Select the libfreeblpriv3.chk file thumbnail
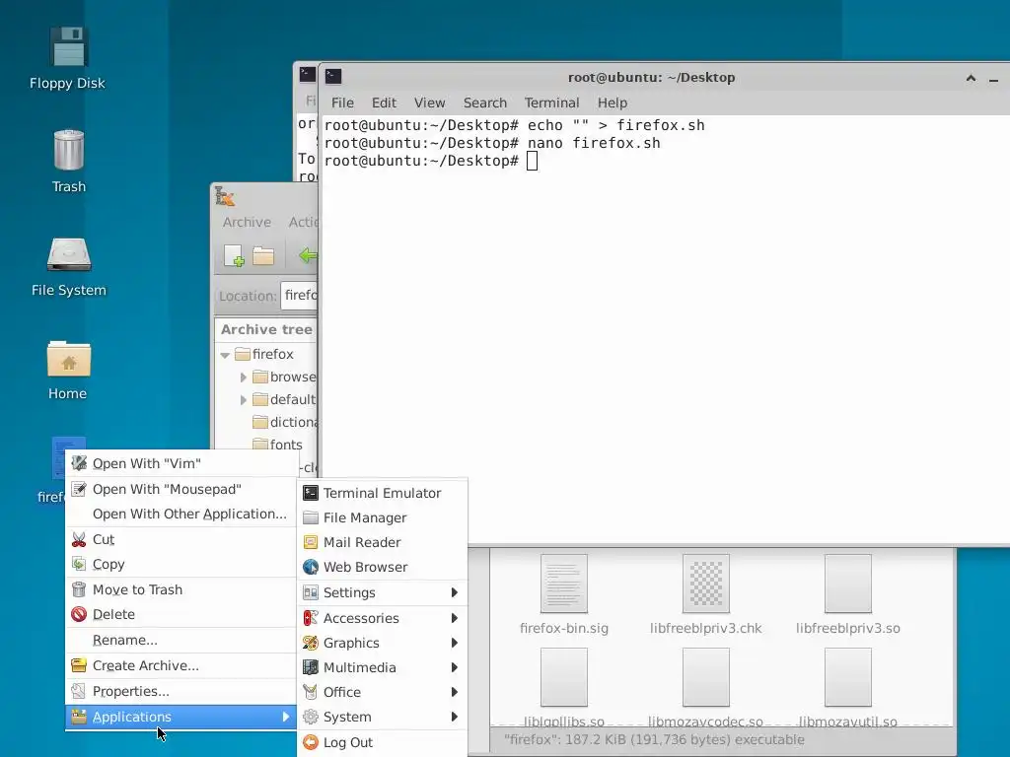The image size is (1010, 757). (706, 584)
